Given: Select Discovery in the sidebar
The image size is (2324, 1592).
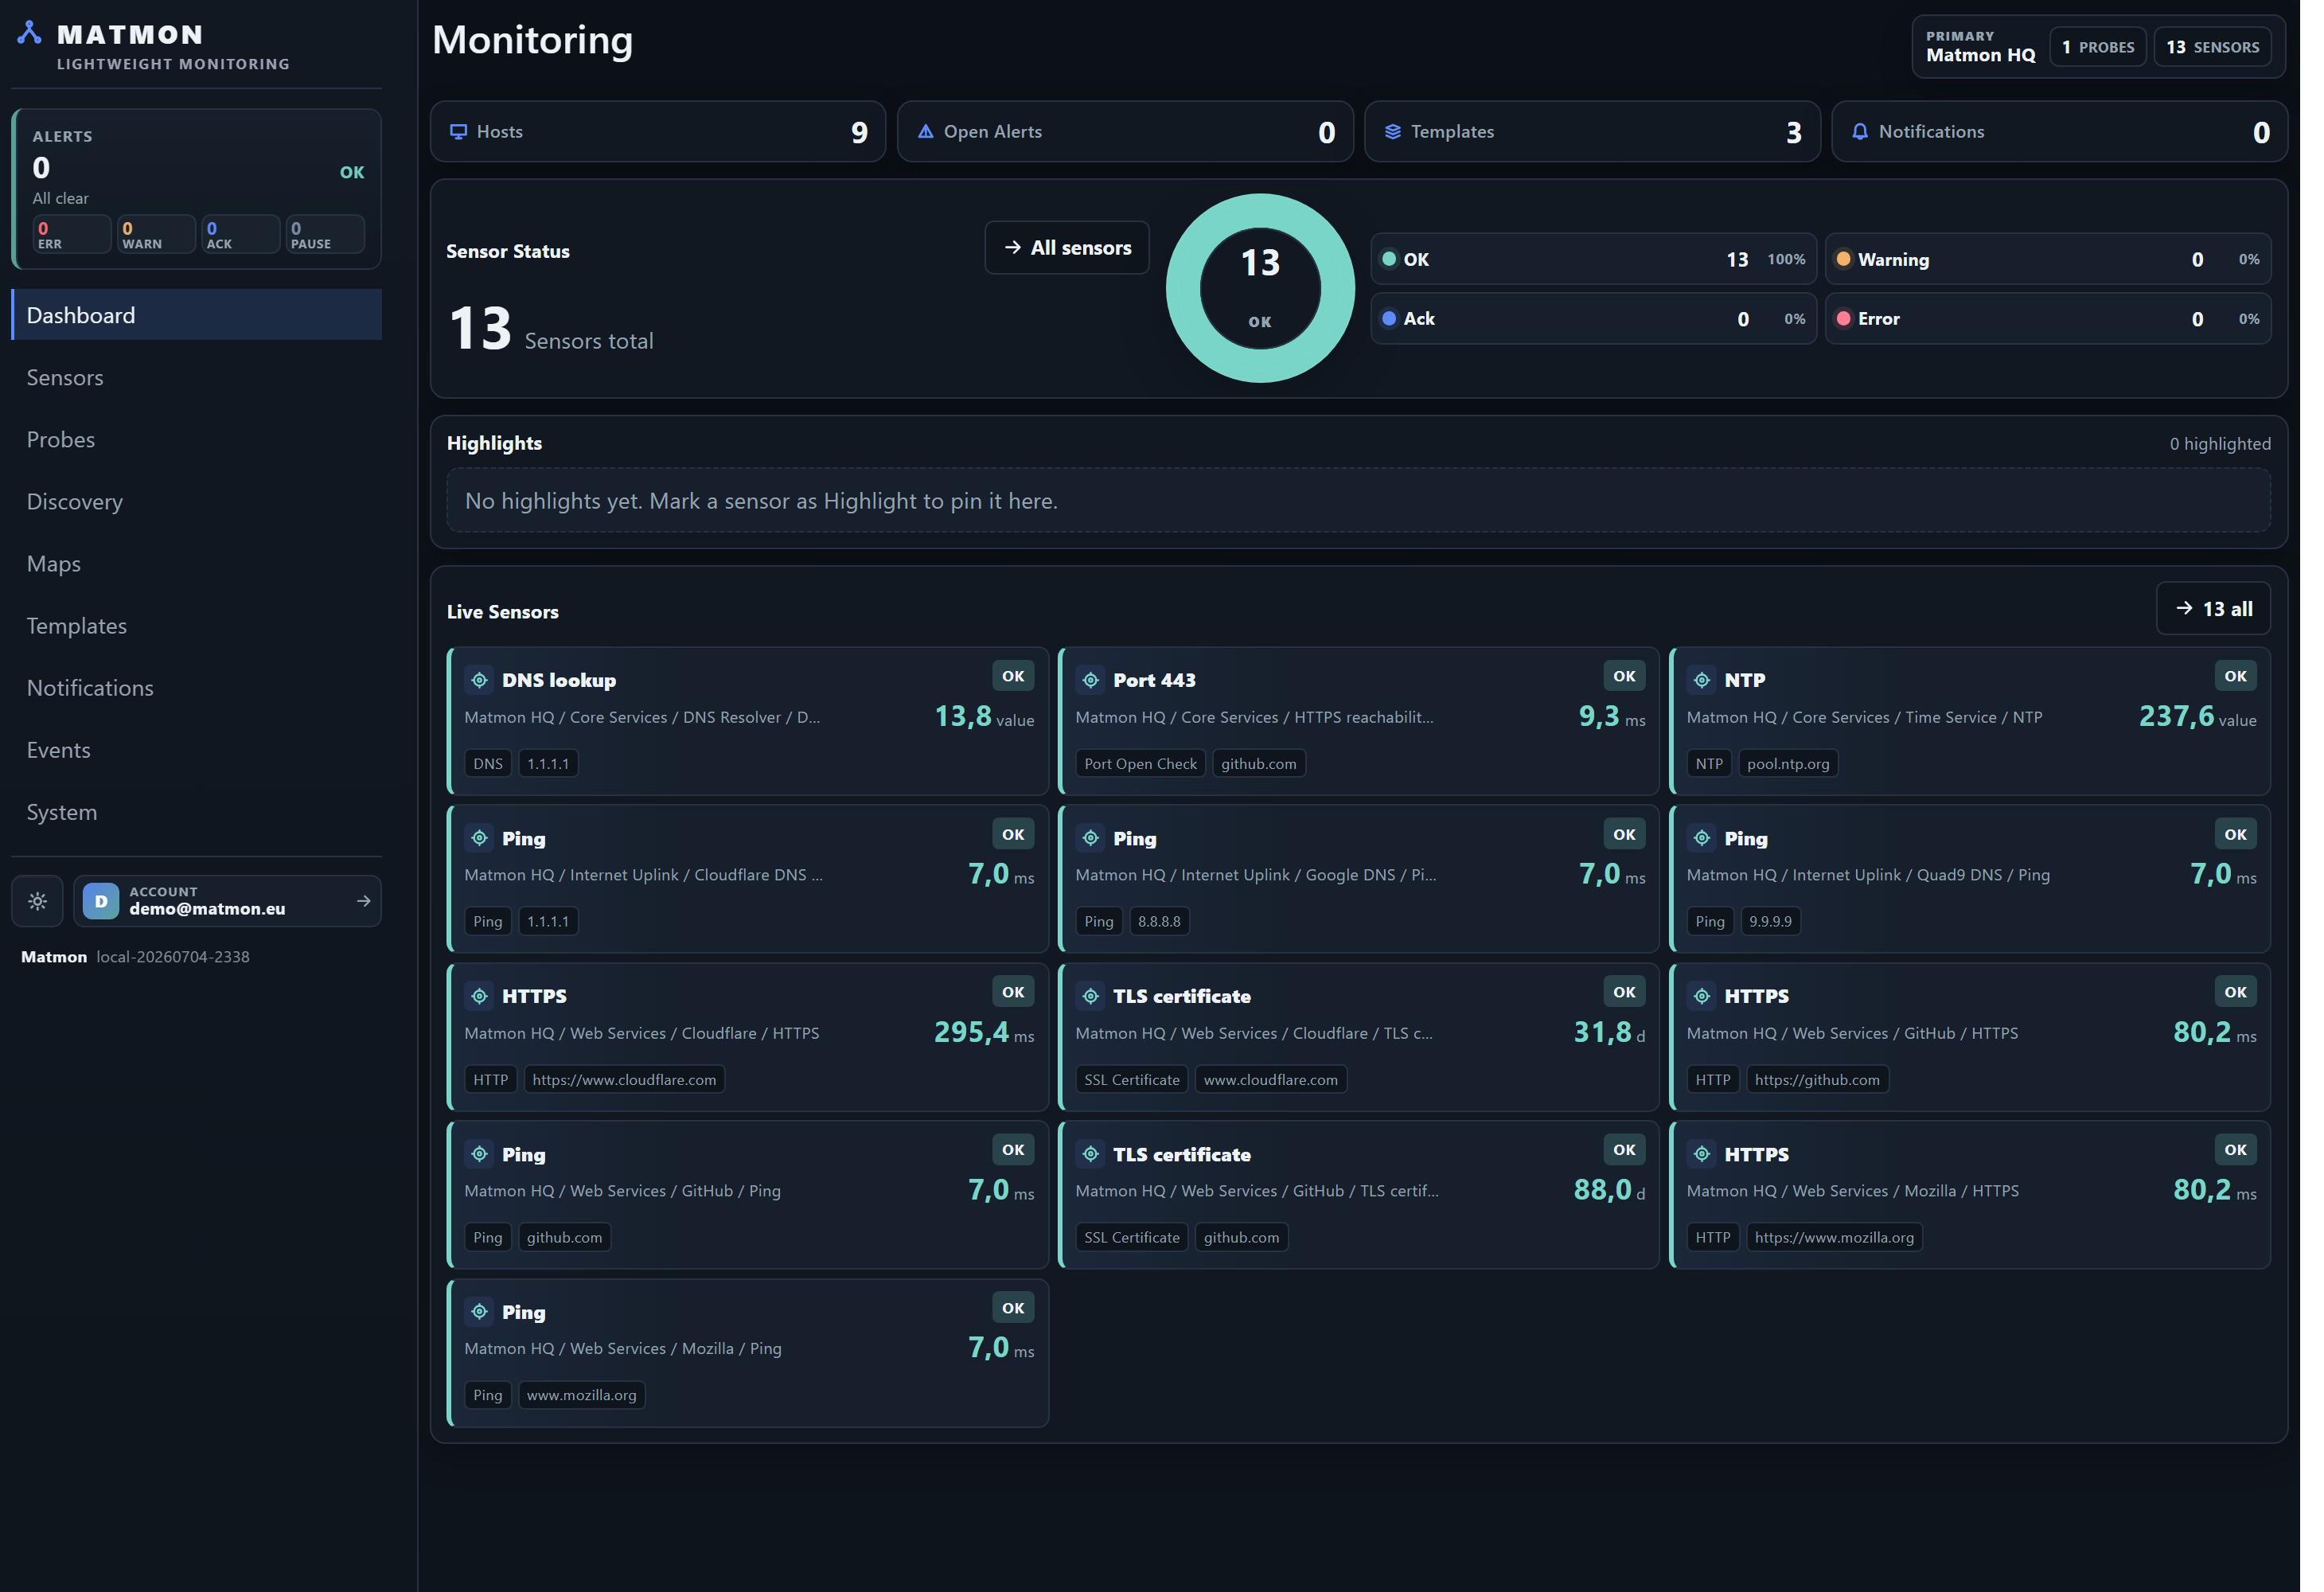Looking at the screenshot, I should tap(197, 501).
